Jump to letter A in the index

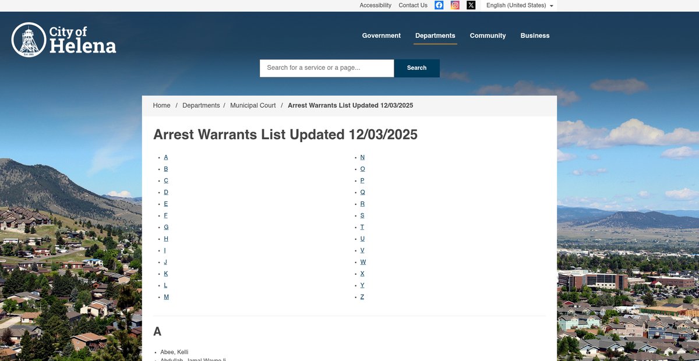click(166, 157)
